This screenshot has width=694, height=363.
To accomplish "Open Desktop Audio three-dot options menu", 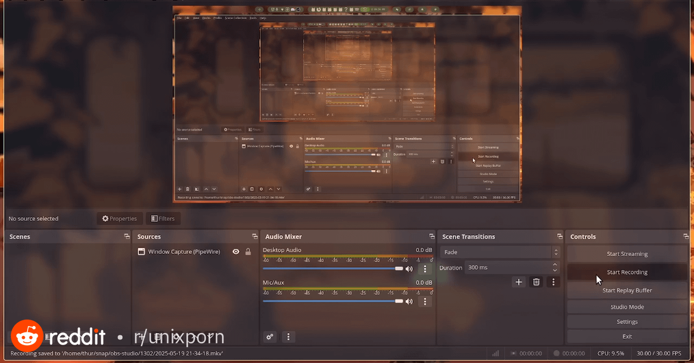I will 425,269.
